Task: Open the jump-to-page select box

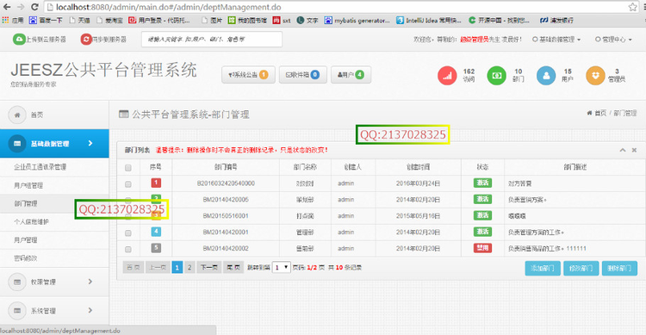Action: (282, 268)
